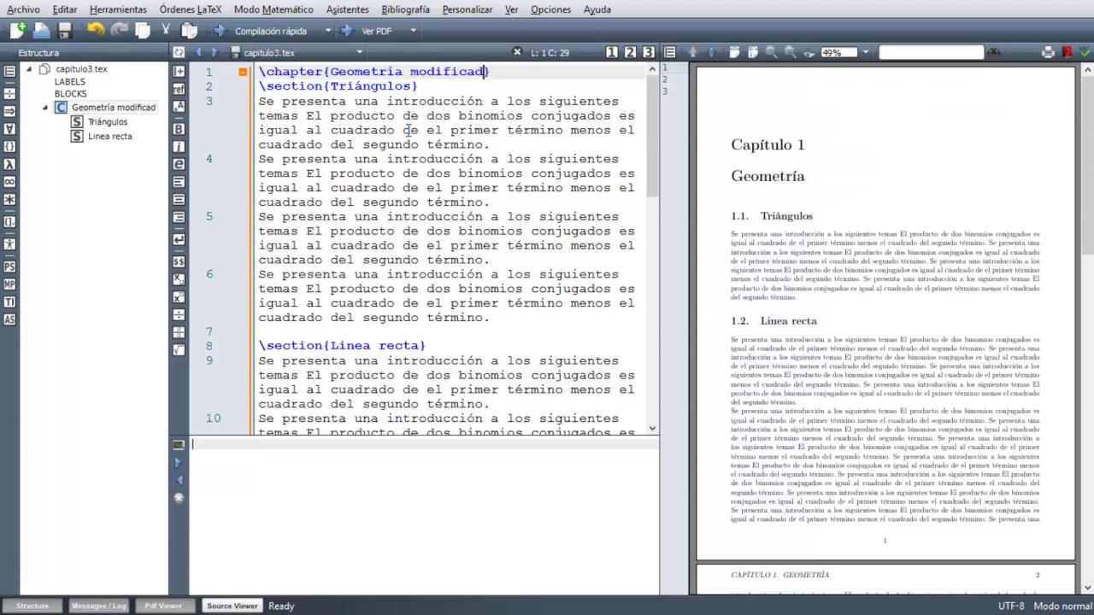Insert a subscript with the x-subscript icon
This screenshot has width=1094, height=615.
coord(179,279)
